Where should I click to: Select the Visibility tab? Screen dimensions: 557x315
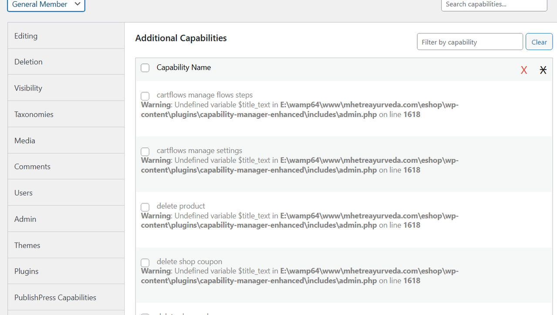pyautogui.click(x=66, y=88)
